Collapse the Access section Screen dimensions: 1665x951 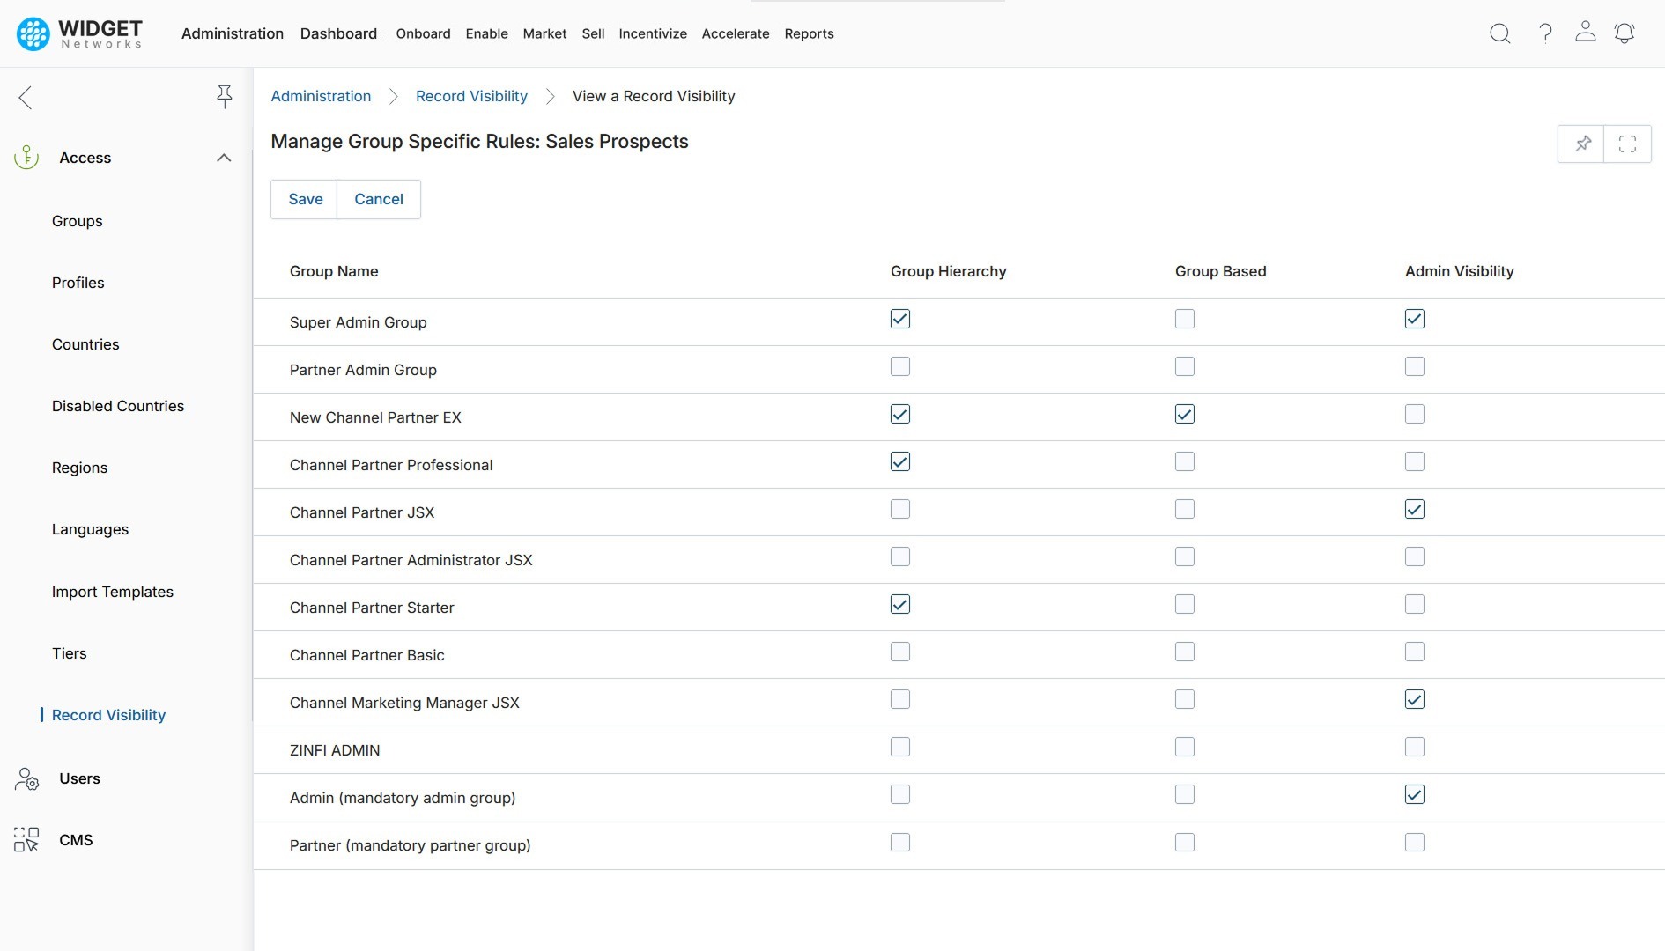224,158
